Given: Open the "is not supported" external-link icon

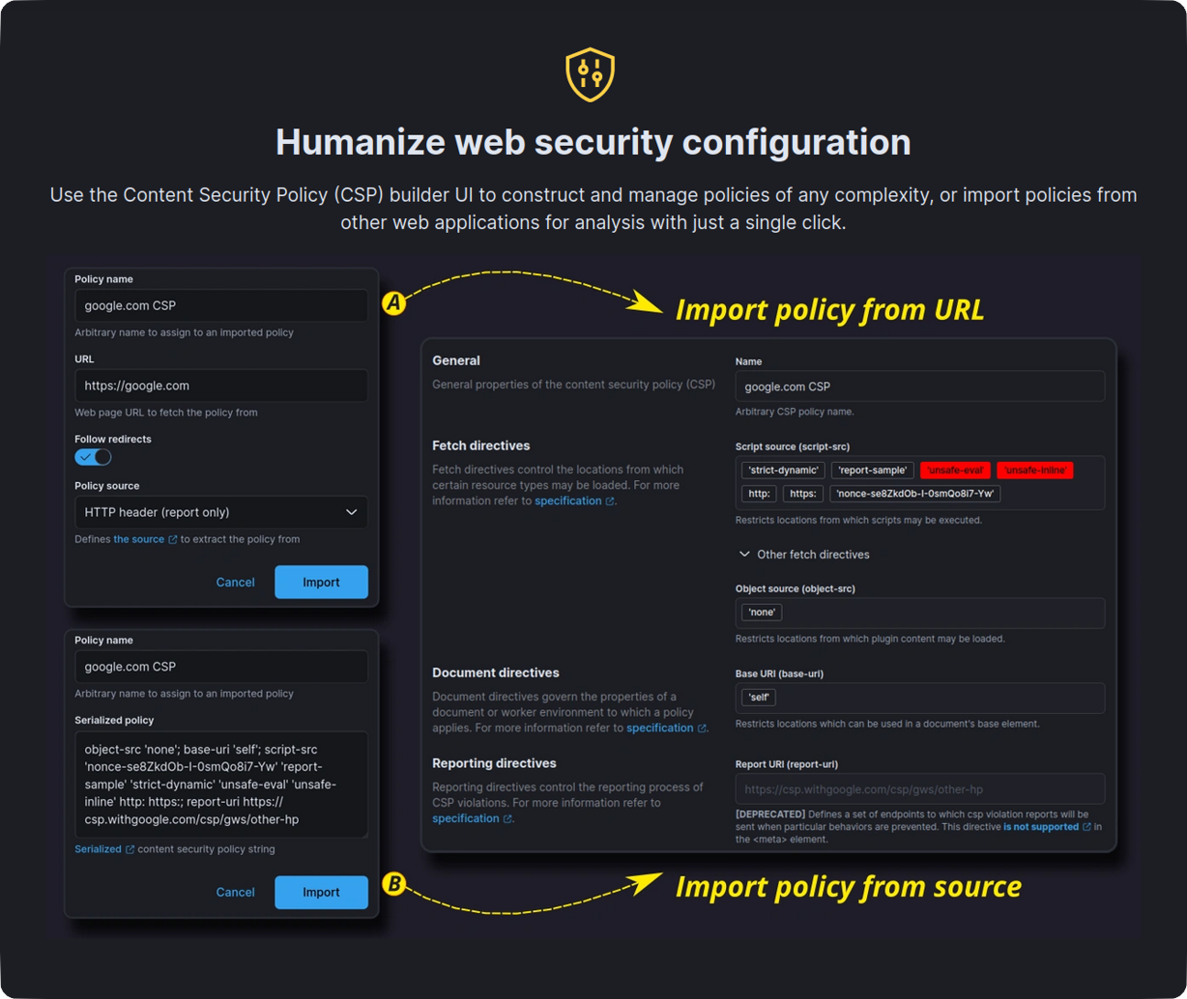Looking at the screenshot, I should tap(1085, 826).
